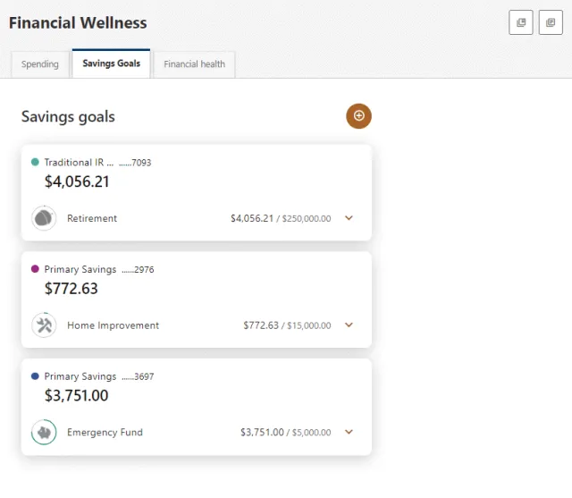Screen dimensions: 572x498
Task: Click the Home Improvement tools icon
Action: (44, 325)
